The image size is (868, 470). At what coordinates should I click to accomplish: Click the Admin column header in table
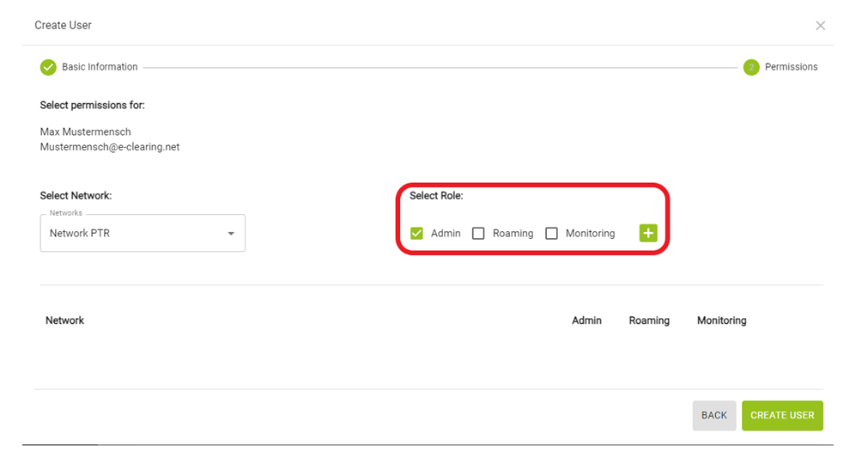click(586, 320)
